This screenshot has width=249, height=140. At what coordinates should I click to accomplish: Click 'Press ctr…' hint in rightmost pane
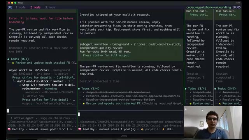tap(227, 15)
